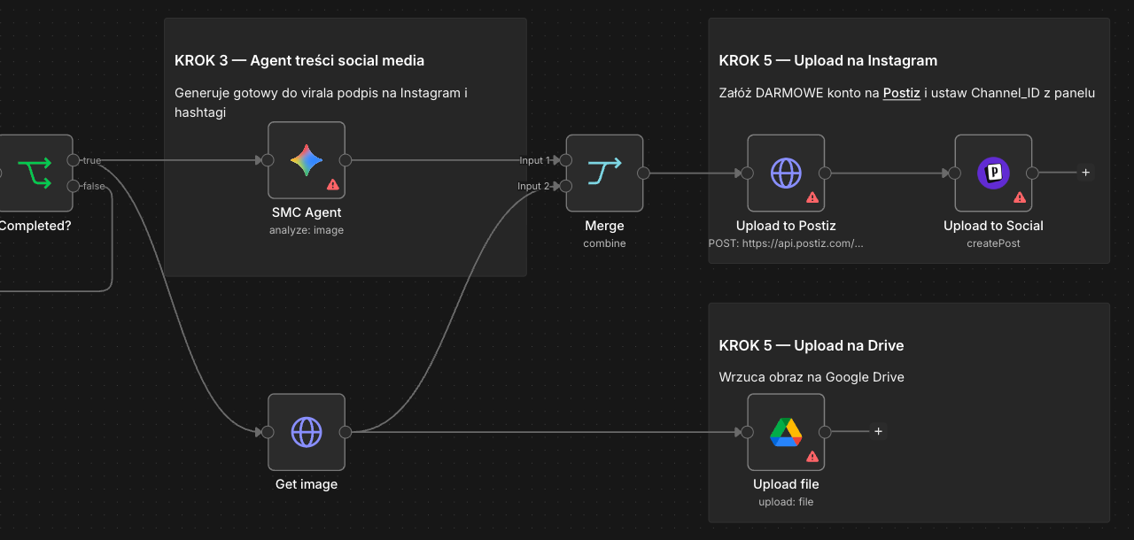
Task: Click the Merge node output connector
Action: [x=643, y=173]
